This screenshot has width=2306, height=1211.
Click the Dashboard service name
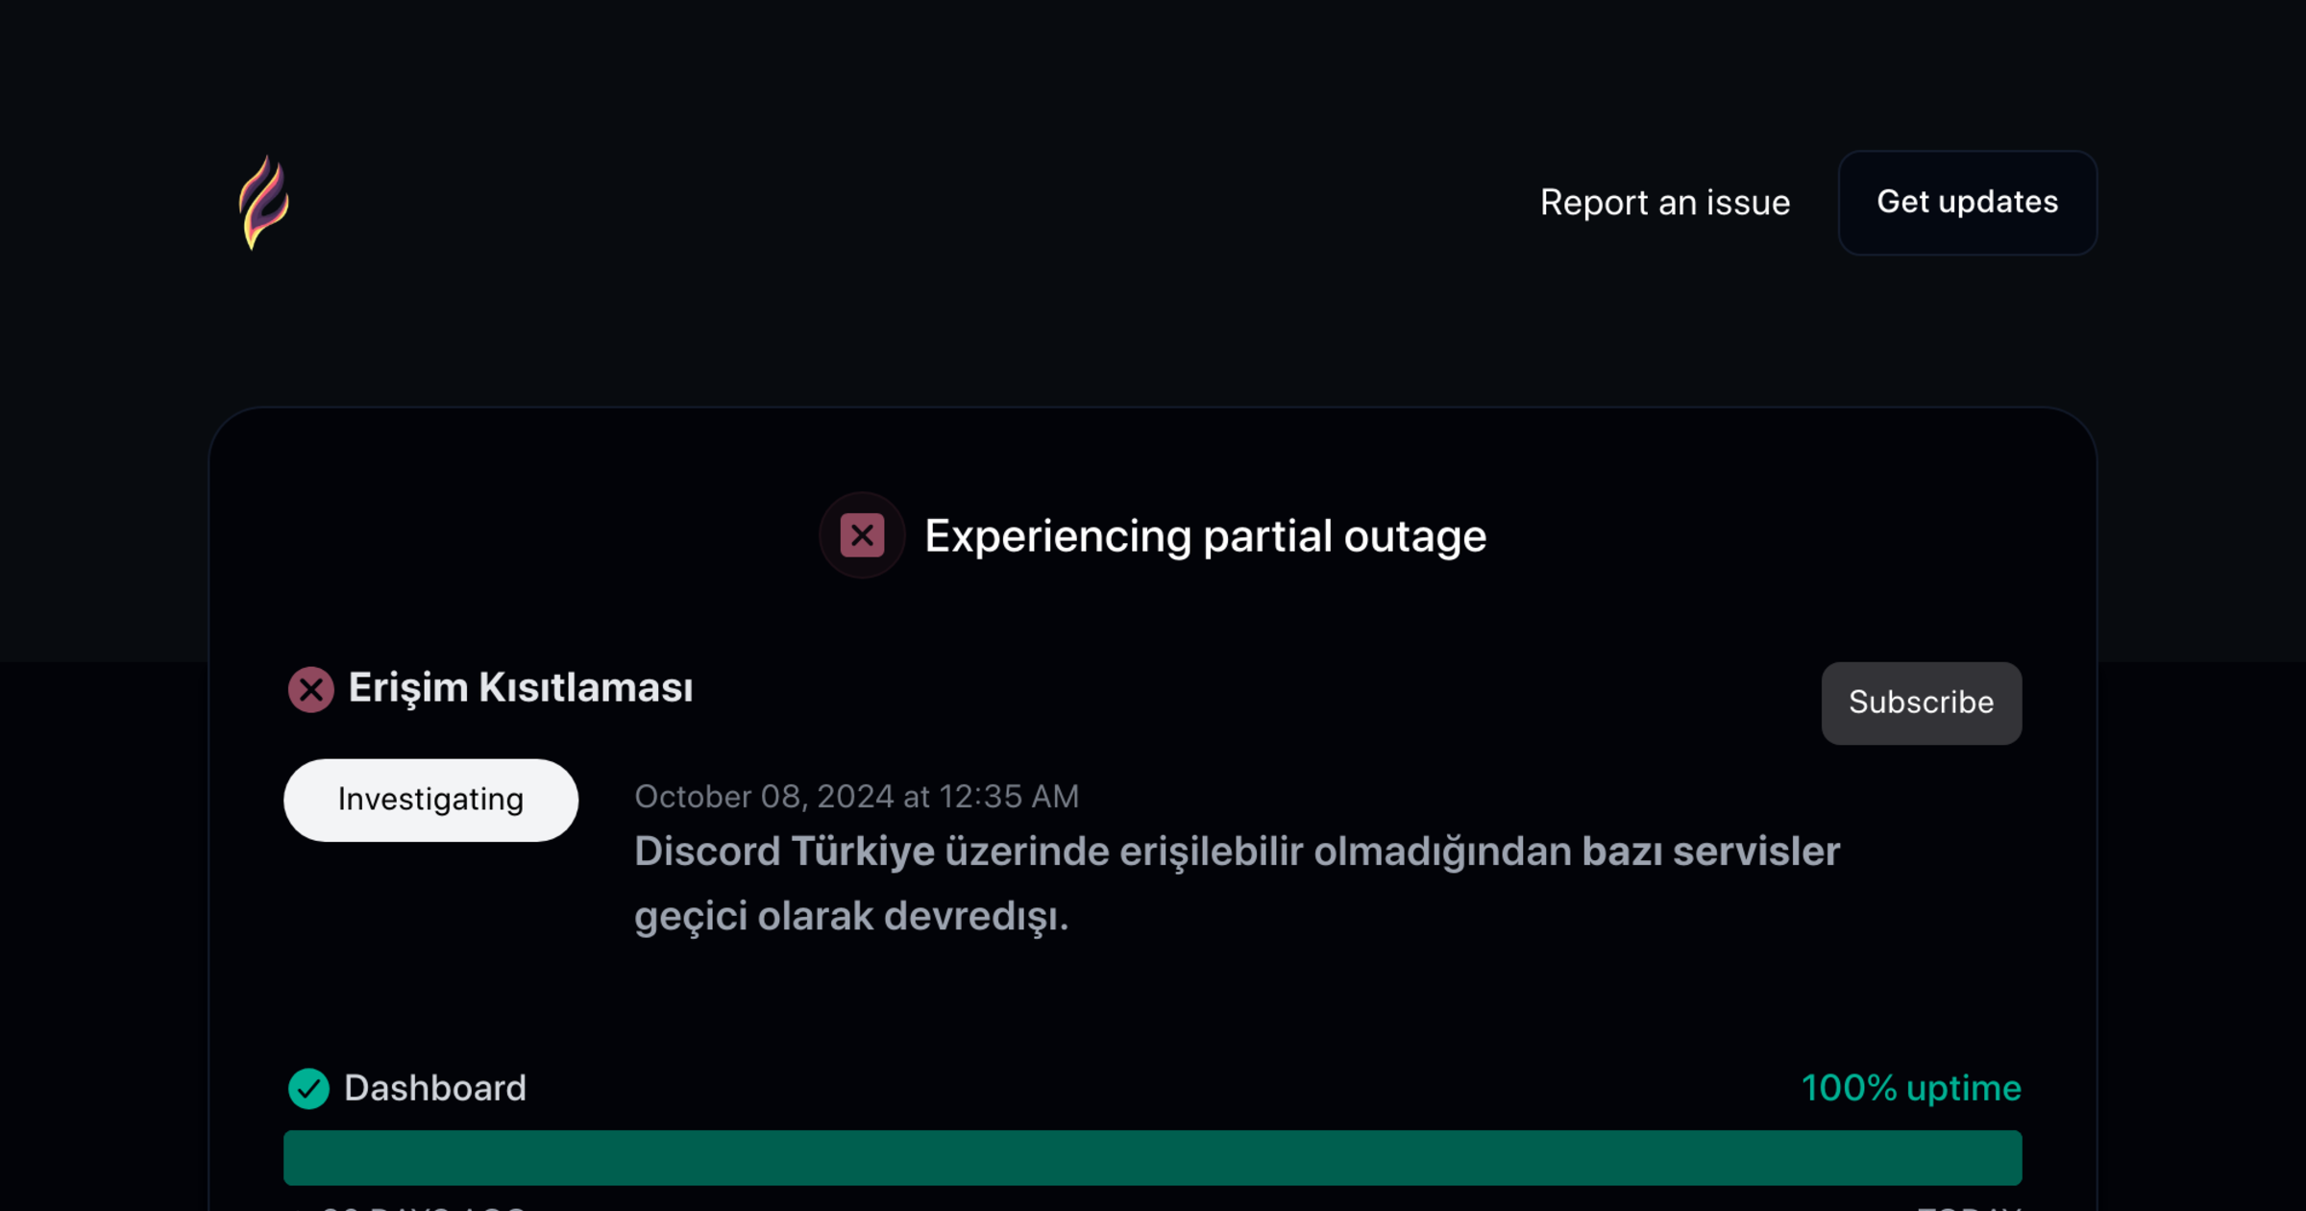[x=437, y=1088]
